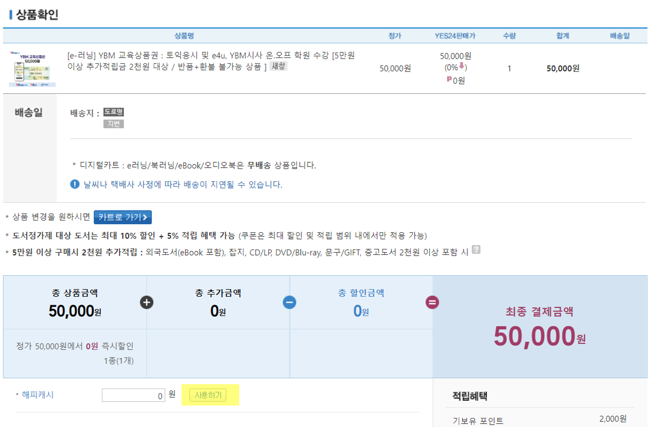Click the 2,000원 point value
Image resolution: width=648 pixels, height=427 pixels.
(x=613, y=419)
